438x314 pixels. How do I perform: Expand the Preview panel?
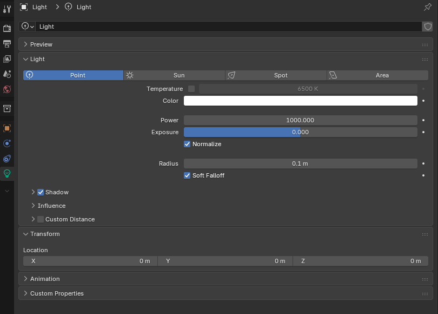point(225,44)
